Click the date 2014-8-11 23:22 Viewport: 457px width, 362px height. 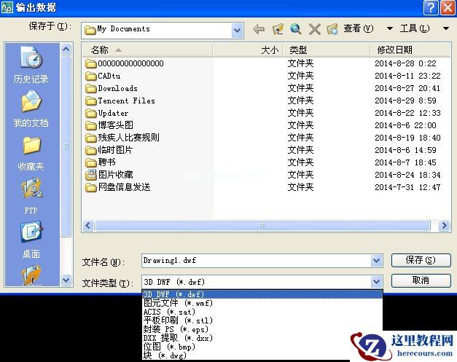[407, 76]
